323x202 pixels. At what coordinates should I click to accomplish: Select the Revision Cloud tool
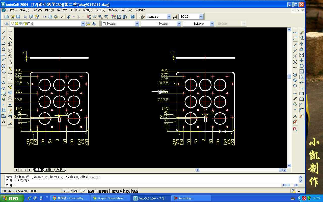pos(4,71)
